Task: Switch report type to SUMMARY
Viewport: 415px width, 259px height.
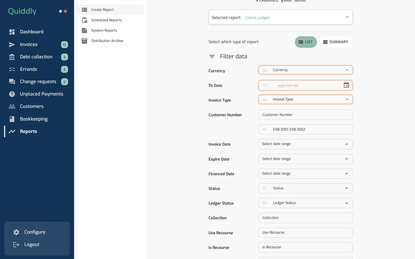Action: tap(336, 42)
